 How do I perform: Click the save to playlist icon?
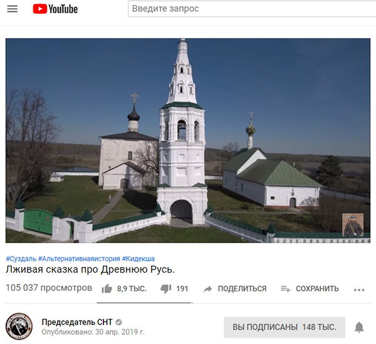coord(285,289)
